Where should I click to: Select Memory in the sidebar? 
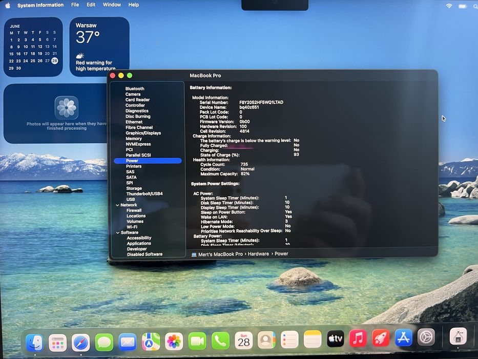(x=134, y=138)
